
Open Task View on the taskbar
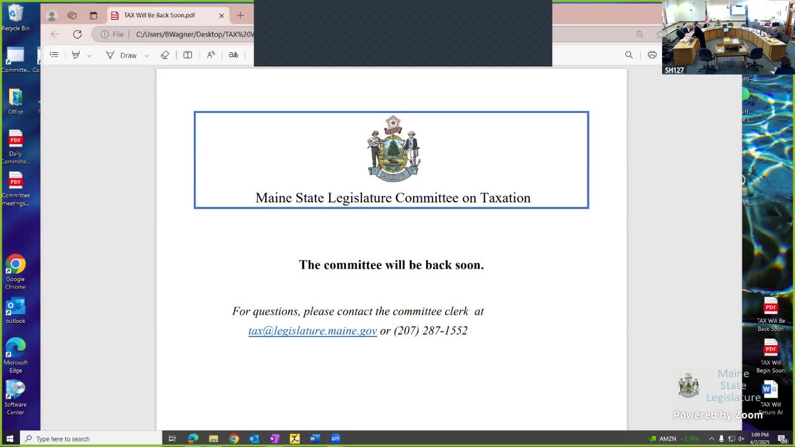(x=172, y=439)
